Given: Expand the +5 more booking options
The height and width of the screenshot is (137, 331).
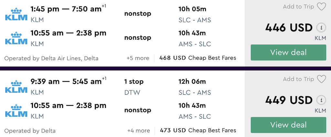Looking at the screenshot, I should [x=138, y=58].
